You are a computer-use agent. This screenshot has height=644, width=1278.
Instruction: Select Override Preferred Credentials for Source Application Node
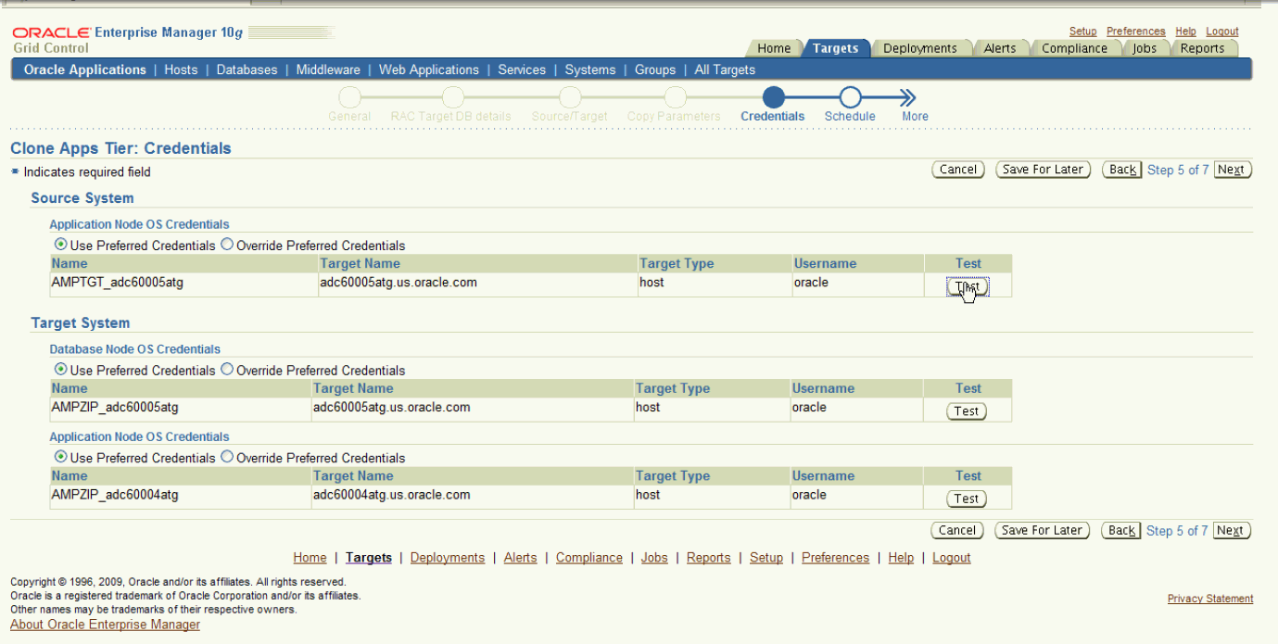227,246
